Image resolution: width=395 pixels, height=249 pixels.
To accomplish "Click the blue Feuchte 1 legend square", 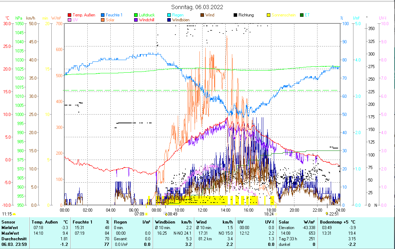I will tap(103, 15).
